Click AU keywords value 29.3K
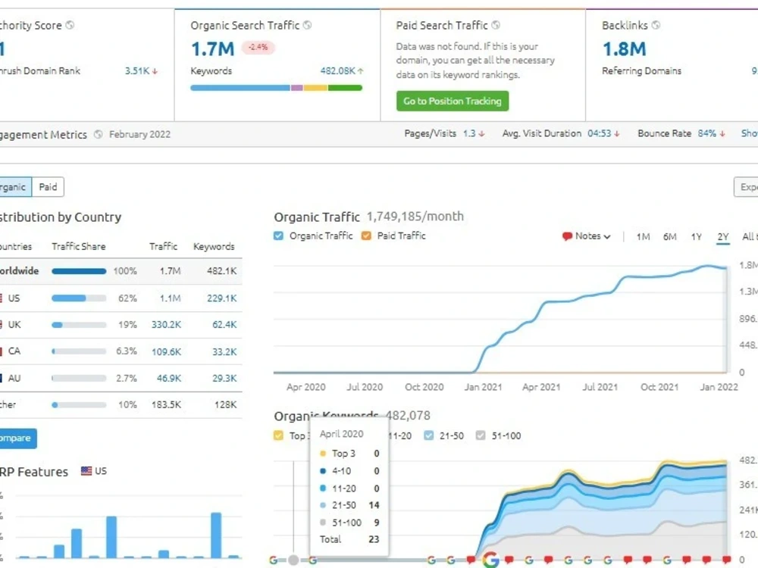The height and width of the screenshot is (568, 758). coord(224,378)
